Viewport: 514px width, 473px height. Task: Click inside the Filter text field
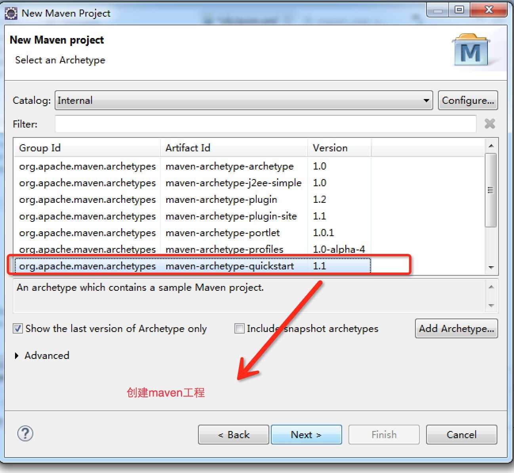click(x=265, y=124)
